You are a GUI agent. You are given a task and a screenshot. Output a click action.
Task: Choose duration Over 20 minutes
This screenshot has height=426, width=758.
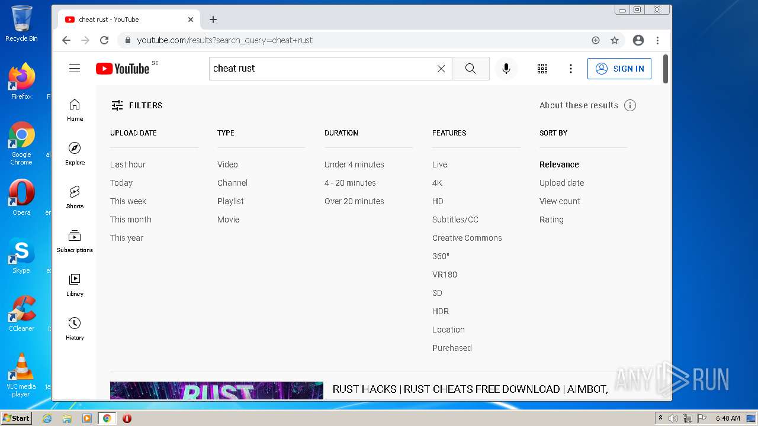point(354,201)
